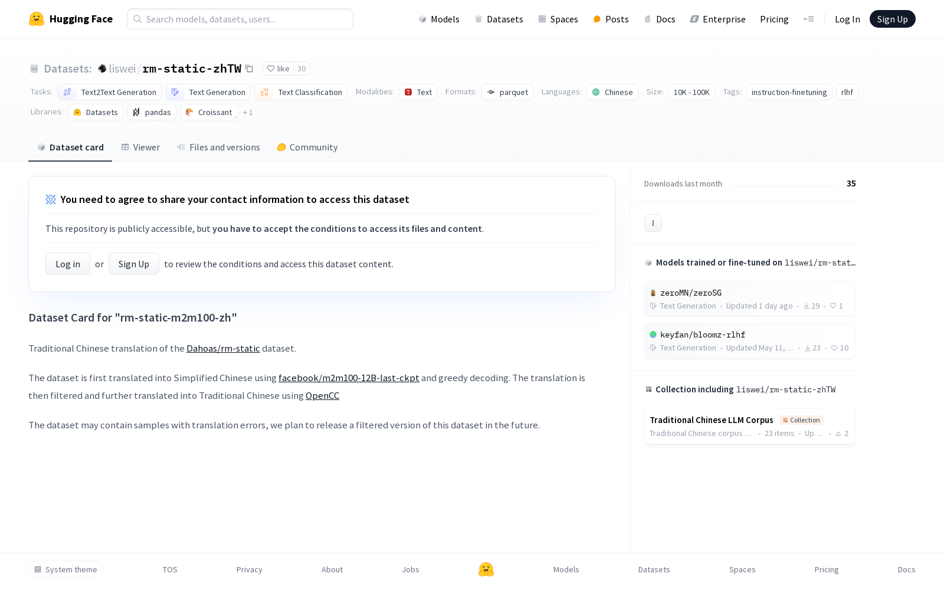Open the like count showing 30
Image resolution: width=944 pixels, height=590 pixels.
[x=301, y=68]
